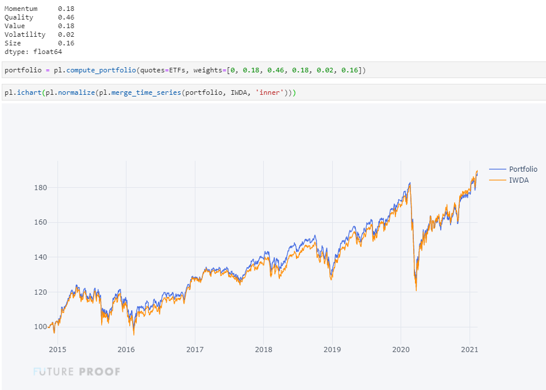Viewport: 546px width, 390px height.
Task: Click the orange IWDA legend line swatch
Action: [x=498, y=180]
